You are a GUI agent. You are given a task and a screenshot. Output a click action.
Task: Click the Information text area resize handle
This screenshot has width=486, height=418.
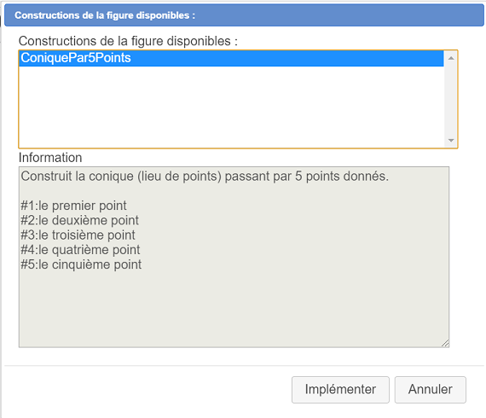point(445,343)
